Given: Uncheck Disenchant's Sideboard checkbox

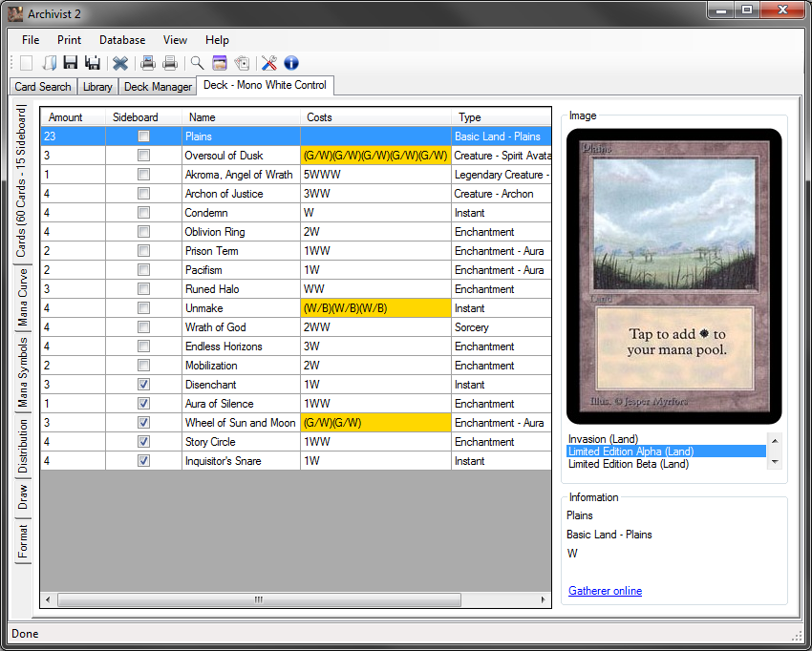Looking at the screenshot, I should pyautogui.click(x=143, y=384).
